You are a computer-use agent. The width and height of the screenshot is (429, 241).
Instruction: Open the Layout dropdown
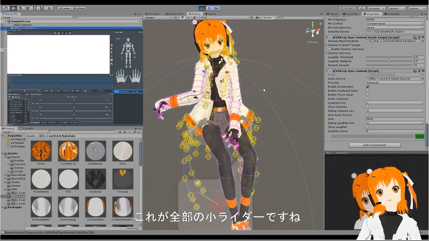coord(416,8)
